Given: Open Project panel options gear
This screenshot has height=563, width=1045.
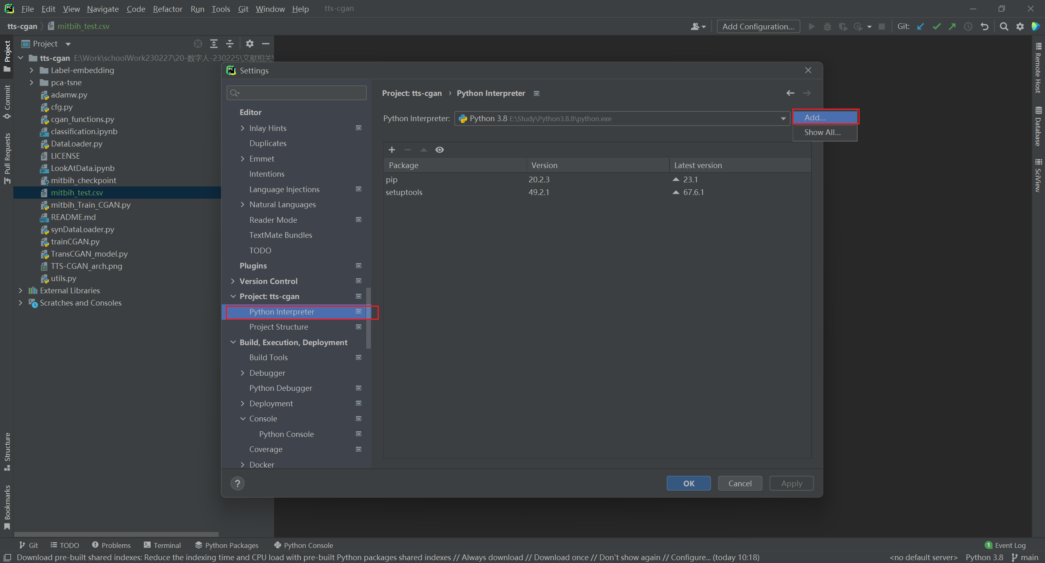Looking at the screenshot, I should click(x=250, y=44).
